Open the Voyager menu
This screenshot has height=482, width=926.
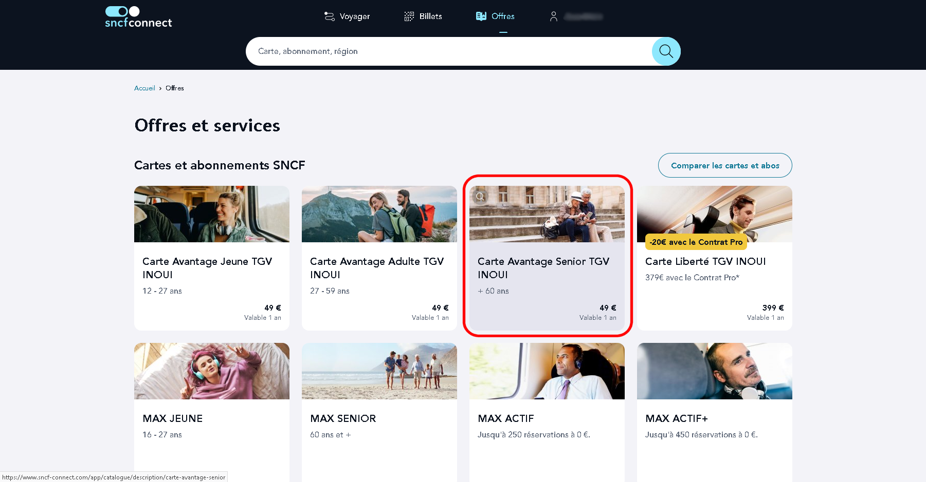click(347, 16)
